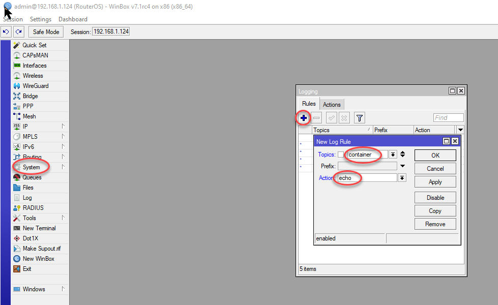Launch New Terminal
This screenshot has width=498, height=305.
click(x=39, y=228)
